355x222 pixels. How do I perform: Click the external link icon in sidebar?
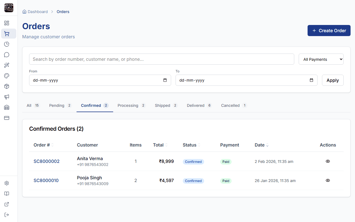click(7, 204)
